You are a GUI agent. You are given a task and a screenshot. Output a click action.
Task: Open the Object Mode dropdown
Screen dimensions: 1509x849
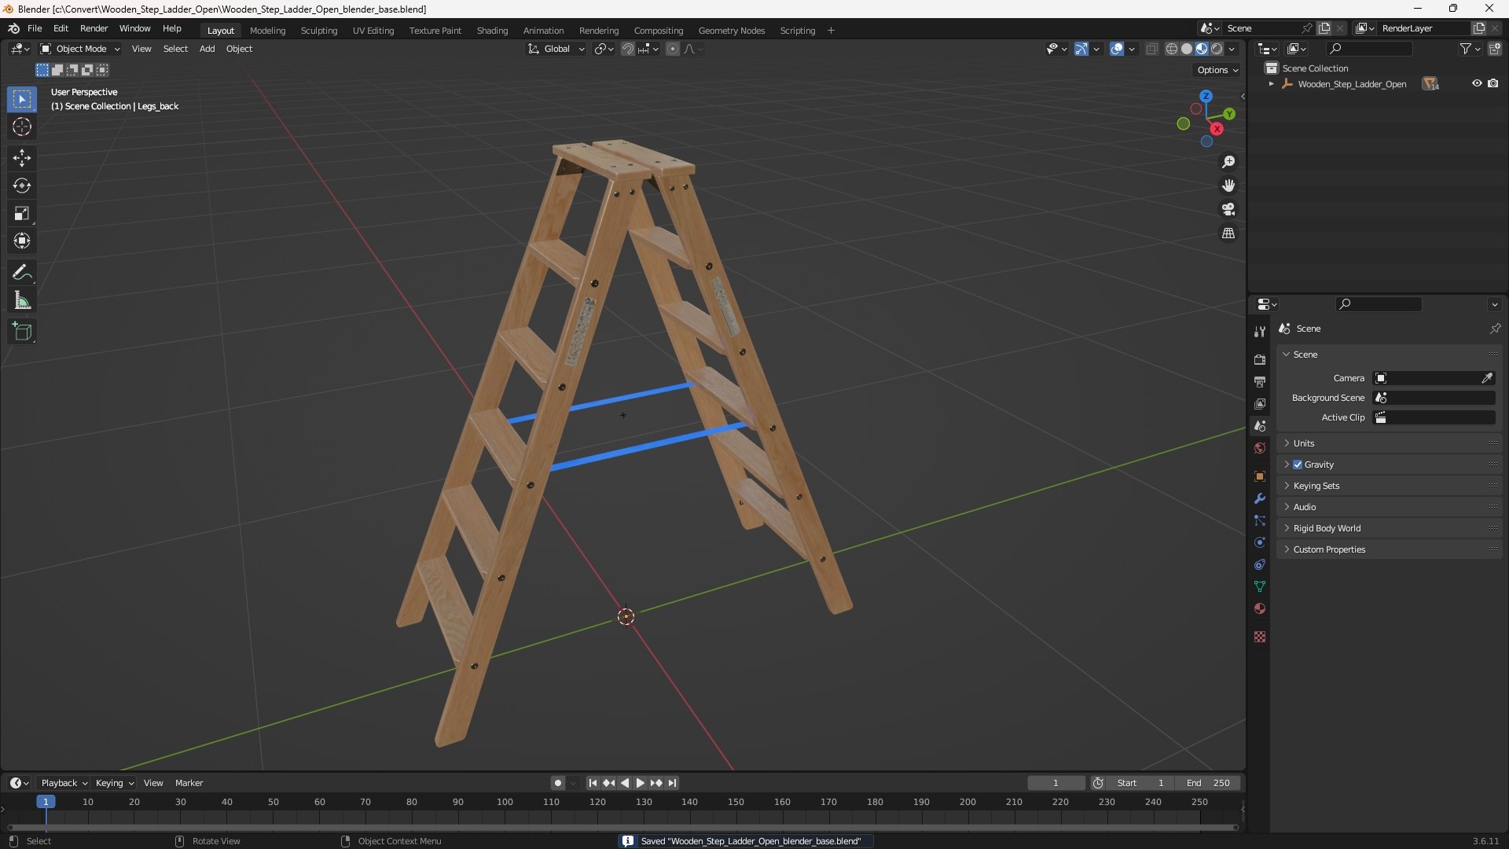pos(80,49)
